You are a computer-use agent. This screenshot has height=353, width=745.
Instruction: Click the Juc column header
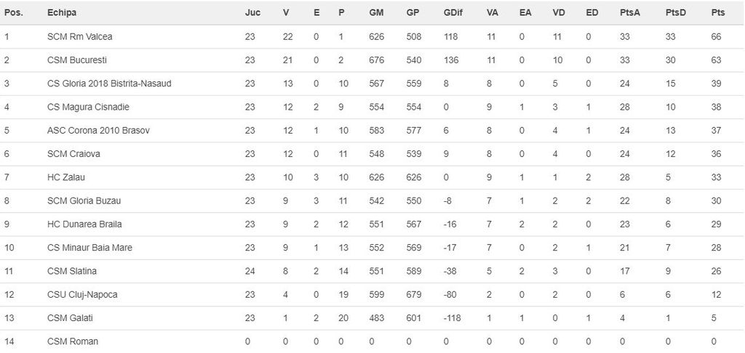coord(253,13)
